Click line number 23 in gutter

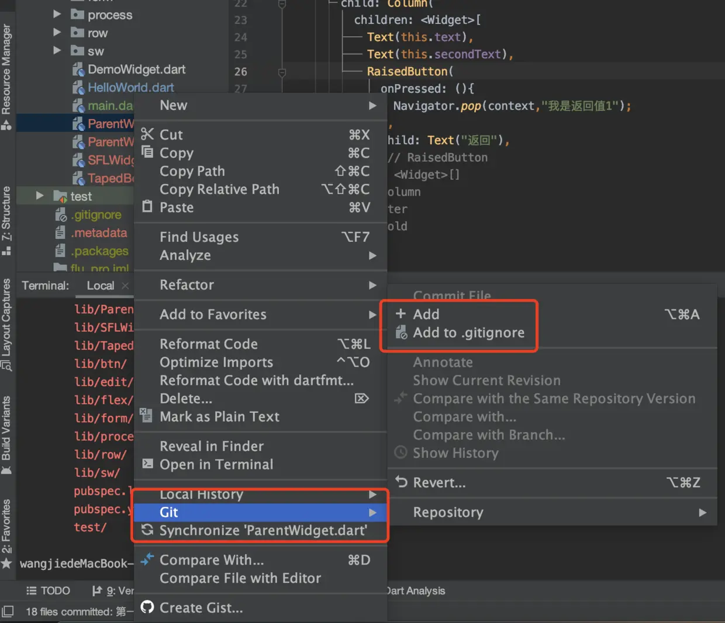(x=240, y=20)
